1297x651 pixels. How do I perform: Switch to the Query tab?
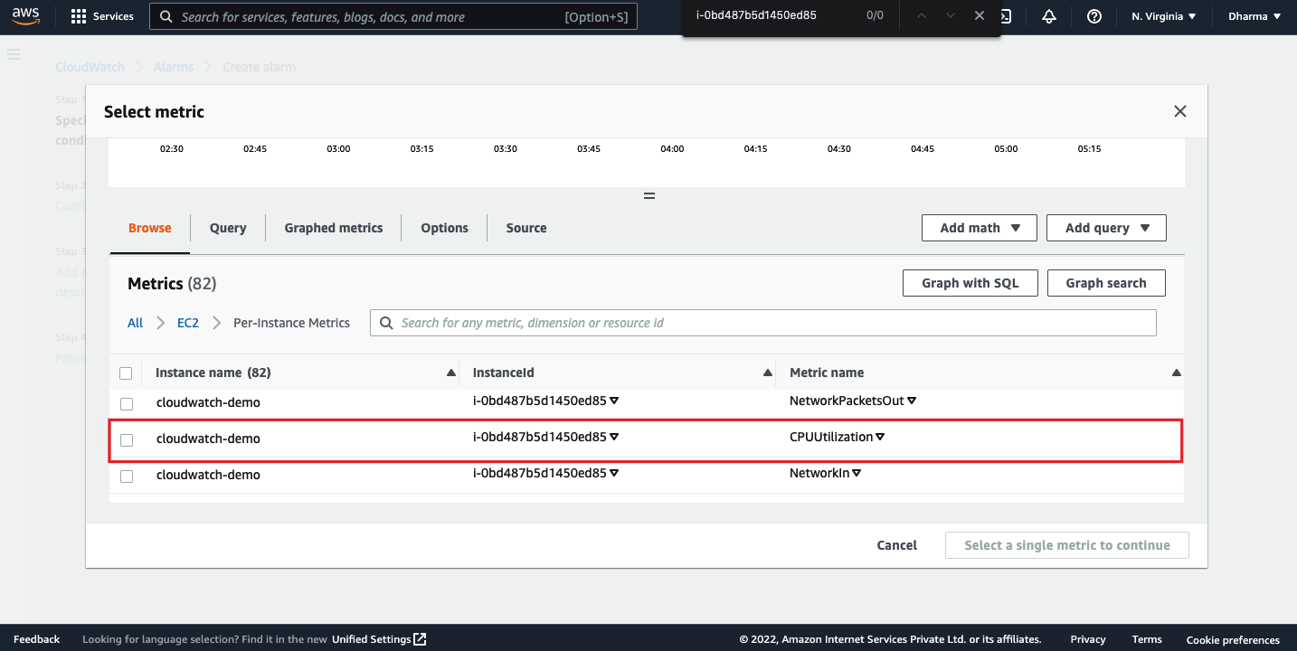pyautogui.click(x=228, y=228)
